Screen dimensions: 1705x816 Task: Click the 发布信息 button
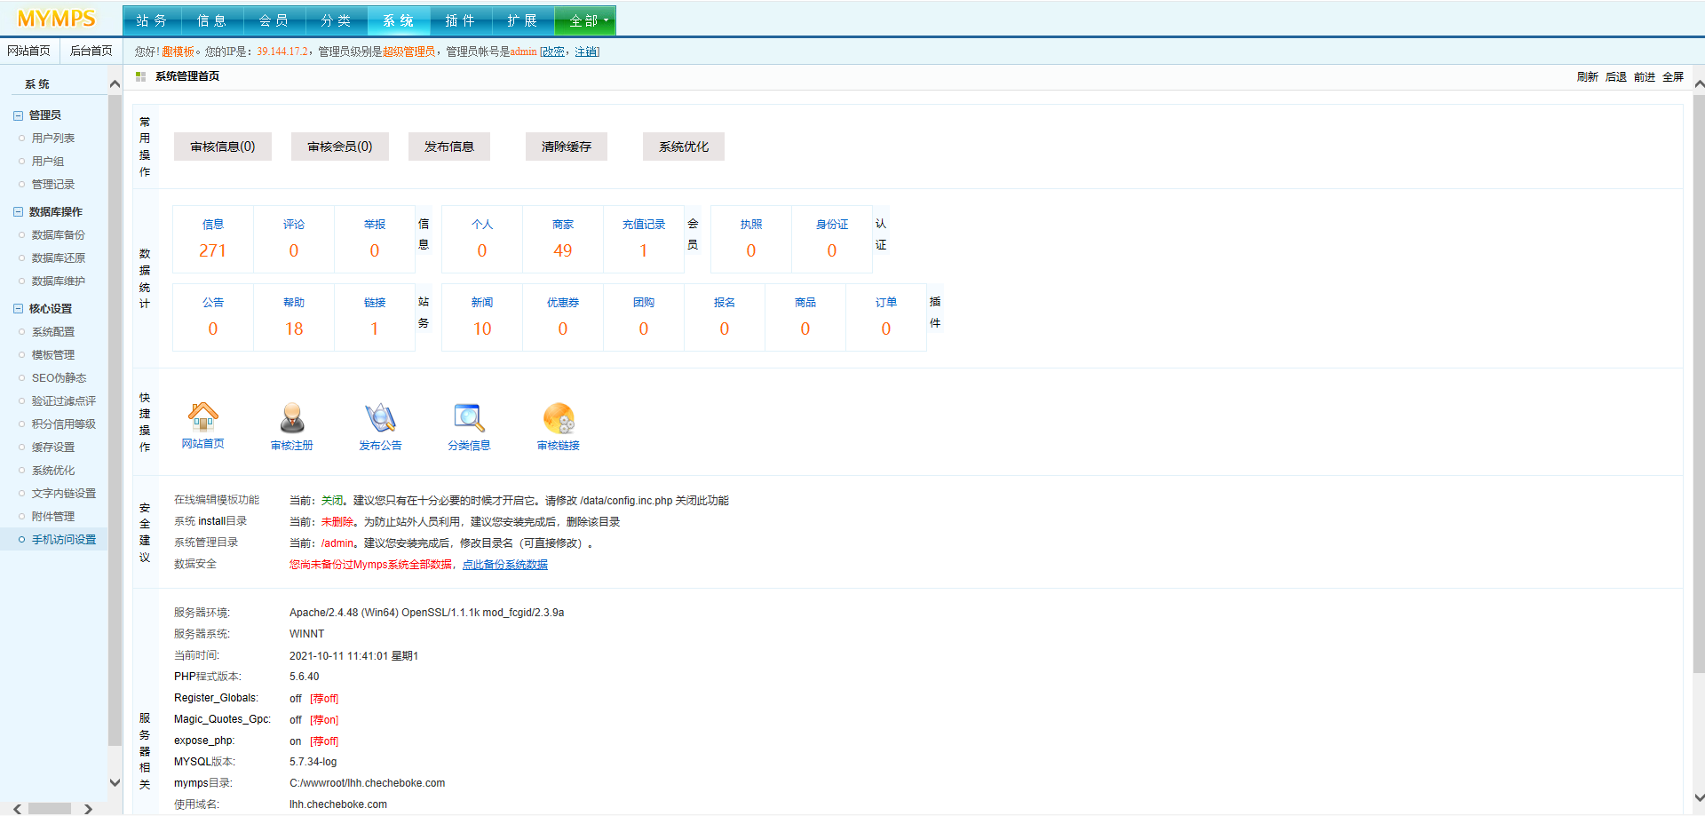tap(449, 147)
